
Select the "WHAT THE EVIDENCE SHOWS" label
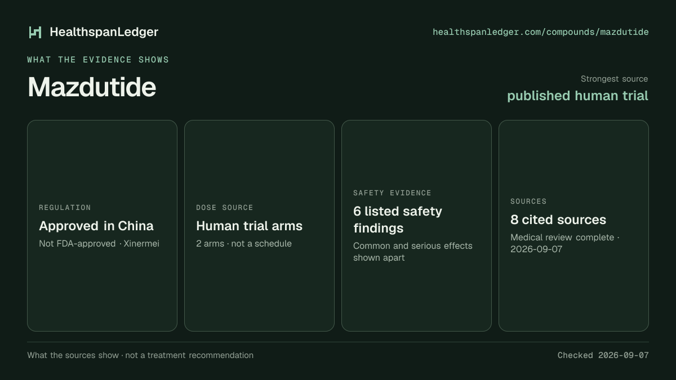(98, 60)
